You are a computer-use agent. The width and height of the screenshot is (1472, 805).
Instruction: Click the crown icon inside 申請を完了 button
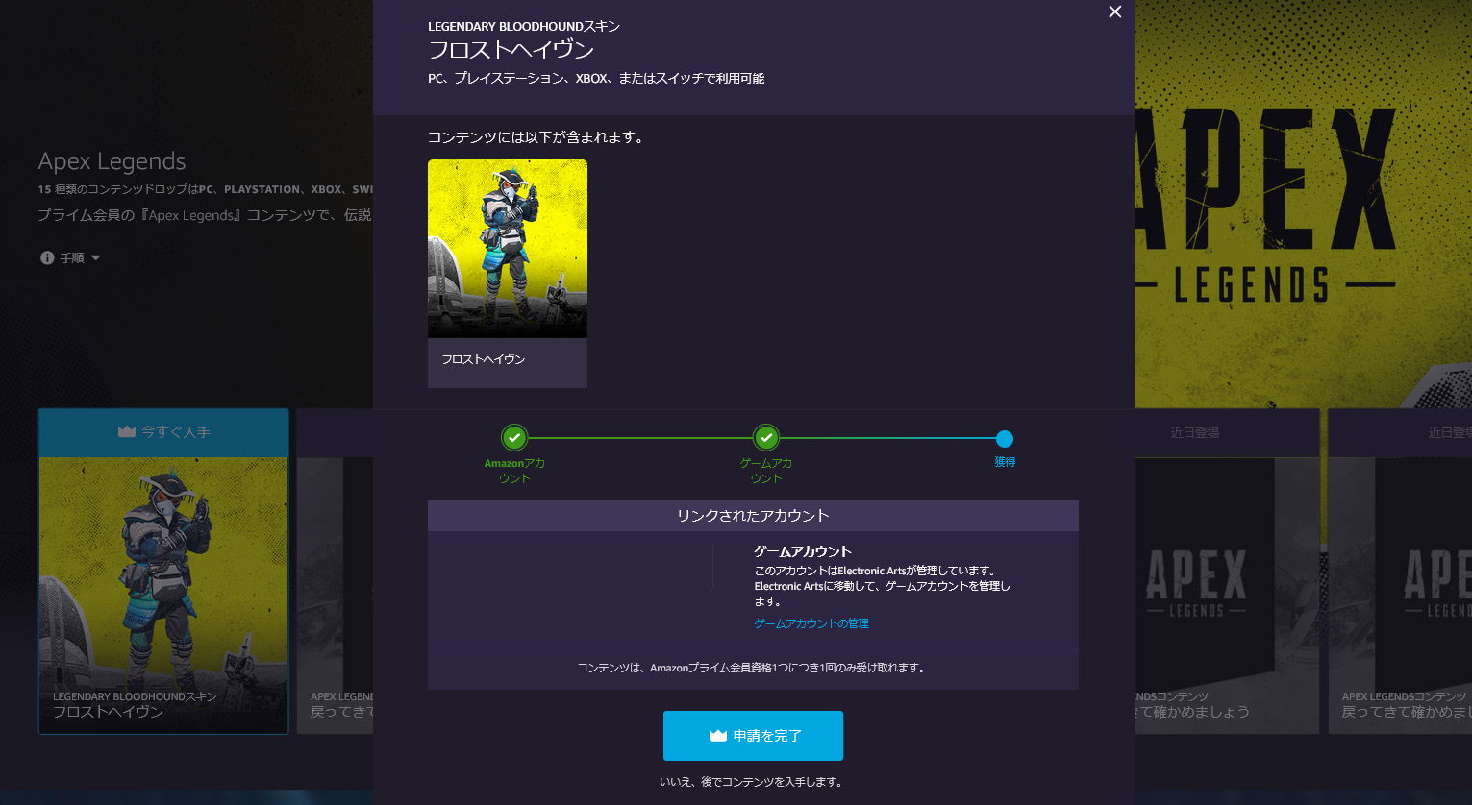[x=717, y=736]
